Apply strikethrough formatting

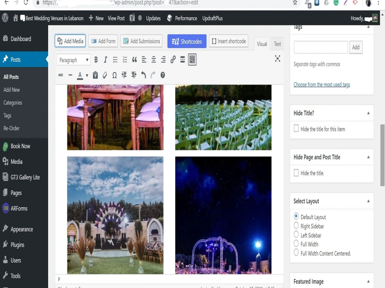pyautogui.click(x=61, y=75)
